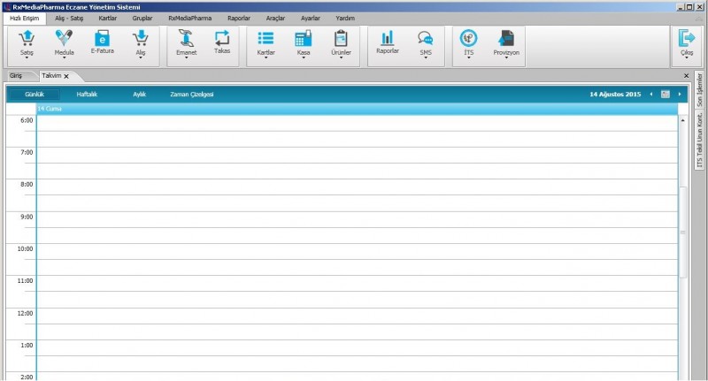The width and height of the screenshot is (708, 381).
Task: Click the Medula toolbar icon
Action: coord(64,38)
